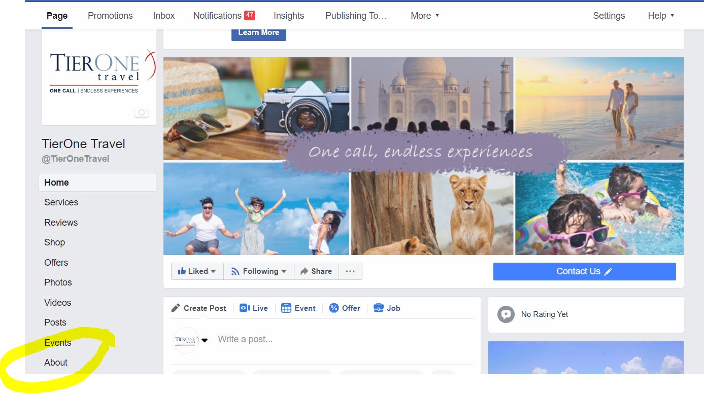704x393 pixels.
Task: Expand the More menu in top bar
Action: tap(425, 16)
